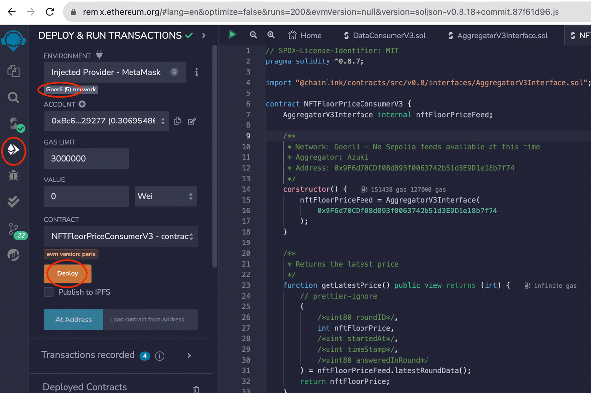Click the orange Deploy button
Image resolution: width=591 pixels, height=393 pixels.
[x=67, y=273]
